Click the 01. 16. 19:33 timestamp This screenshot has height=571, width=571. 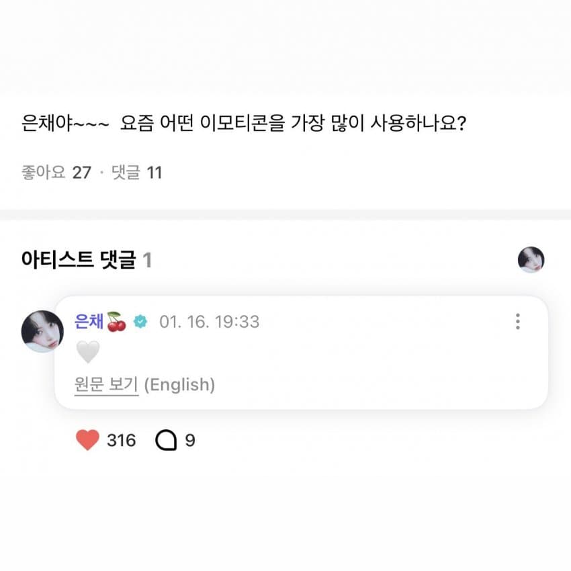(209, 322)
